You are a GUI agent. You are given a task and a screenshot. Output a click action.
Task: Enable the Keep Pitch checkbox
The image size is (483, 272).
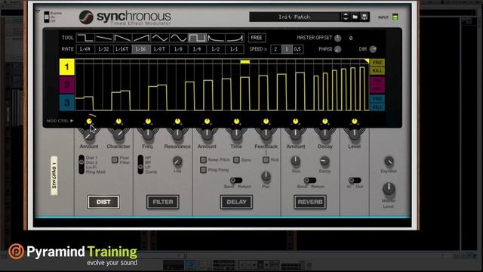203,159
